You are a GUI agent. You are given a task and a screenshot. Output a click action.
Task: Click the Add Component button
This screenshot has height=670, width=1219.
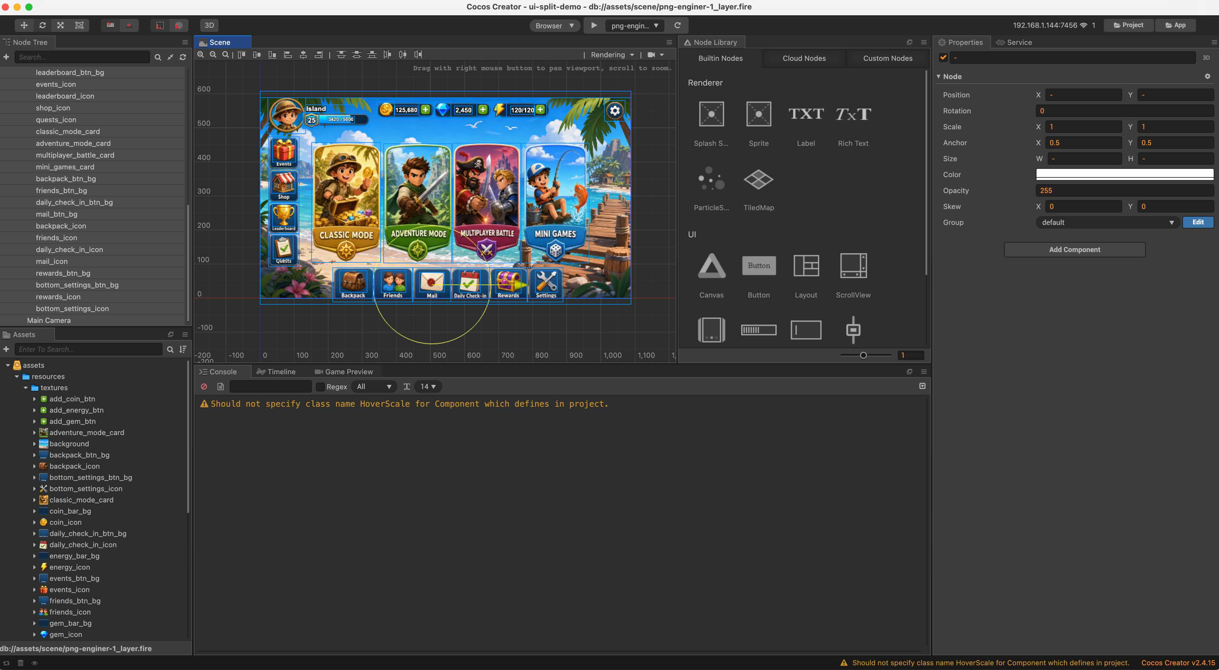[x=1074, y=249]
